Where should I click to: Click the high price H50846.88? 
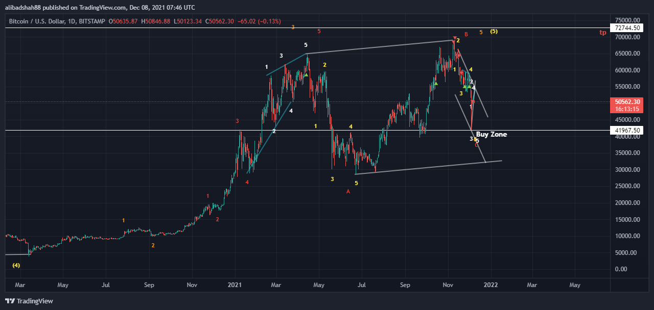(x=156, y=21)
